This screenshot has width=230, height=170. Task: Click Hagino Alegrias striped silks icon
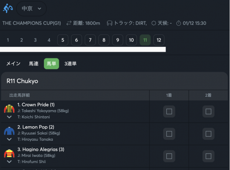9,153
